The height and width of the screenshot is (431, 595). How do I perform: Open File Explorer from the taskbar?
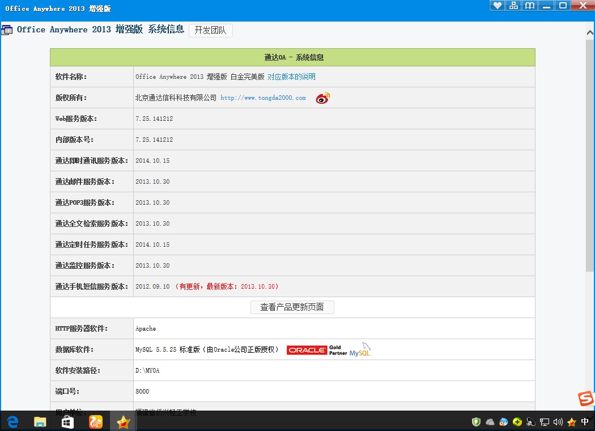40,421
